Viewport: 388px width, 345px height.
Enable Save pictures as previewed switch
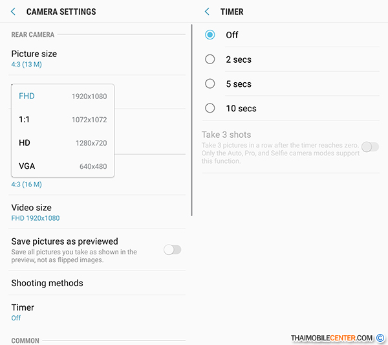pos(172,250)
